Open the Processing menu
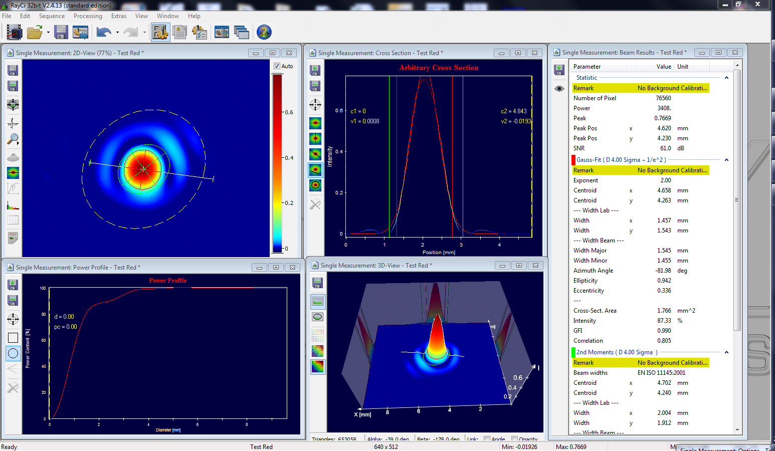 coord(88,16)
